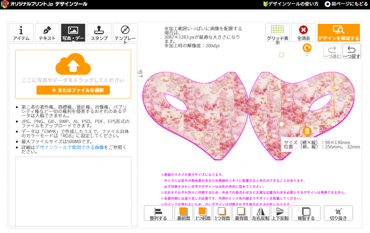The width and height of the screenshot is (370, 233).
Task: Click bottom-left resize handle of selection
Action: tap(281, 124)
